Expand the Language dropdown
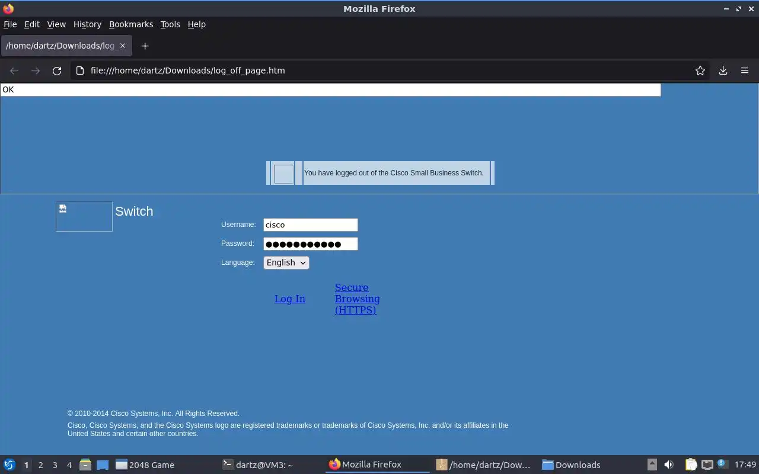This screenshot has height=474, width=759. [x=286, y=262]
